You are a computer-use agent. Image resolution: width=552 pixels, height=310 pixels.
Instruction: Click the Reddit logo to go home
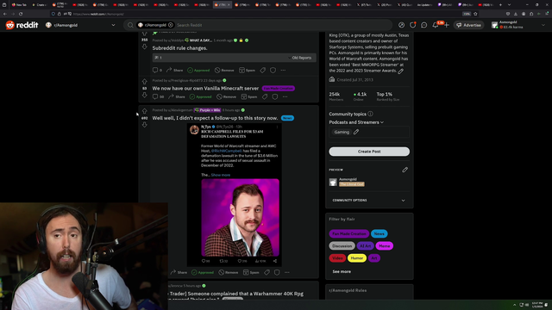tap(22, 25)
